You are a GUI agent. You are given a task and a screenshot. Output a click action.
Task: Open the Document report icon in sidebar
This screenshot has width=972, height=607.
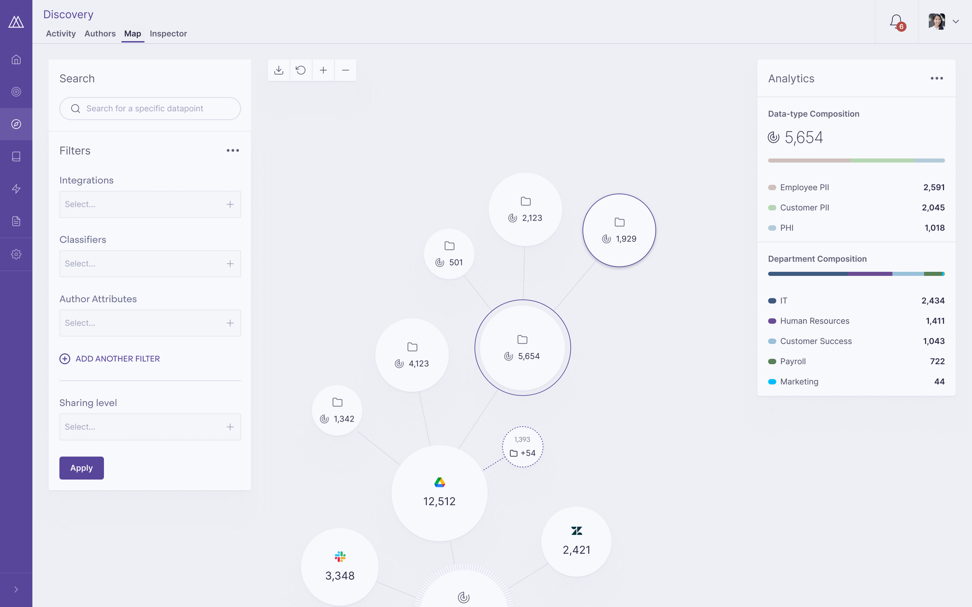[x=16, y=221]
